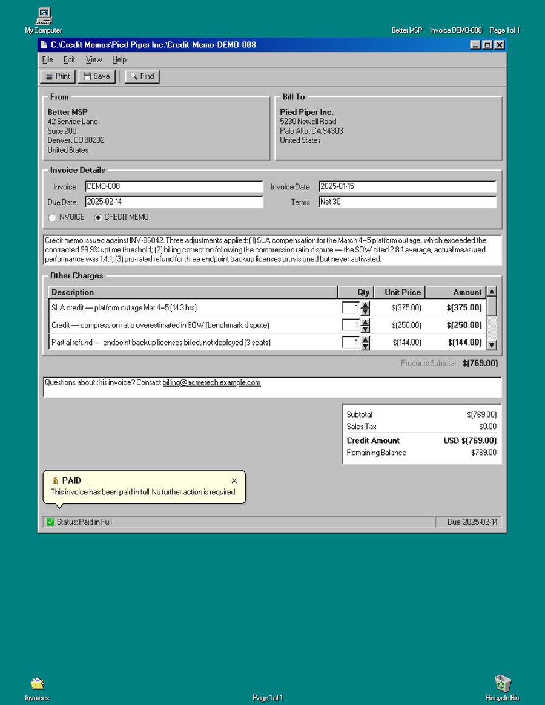This screenshot has height=705, width=545.
Task: Click the Status: Paid in Full text
Action: pos(84,522)
